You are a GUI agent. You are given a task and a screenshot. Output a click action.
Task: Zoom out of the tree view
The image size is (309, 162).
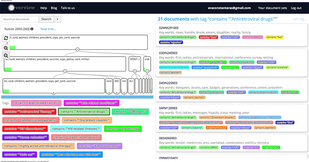(6, 56)
